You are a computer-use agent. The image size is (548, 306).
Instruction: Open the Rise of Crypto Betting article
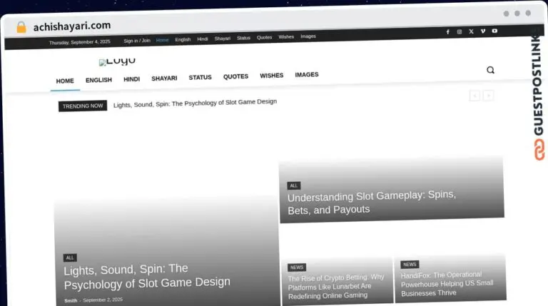[x=336, y=287]
